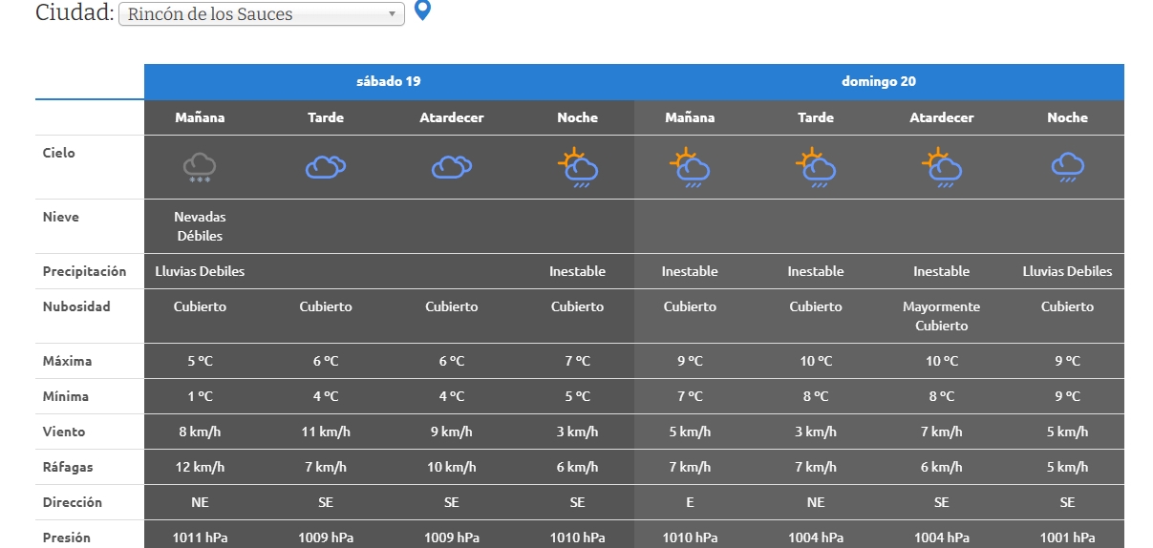Click the Noche column header under domingo 20
Screen dimensions: 1153x548
pos(1067,117)
